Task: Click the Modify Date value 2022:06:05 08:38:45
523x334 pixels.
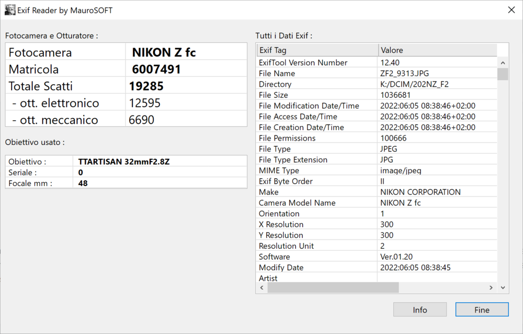Action: [x=416, y=267]
